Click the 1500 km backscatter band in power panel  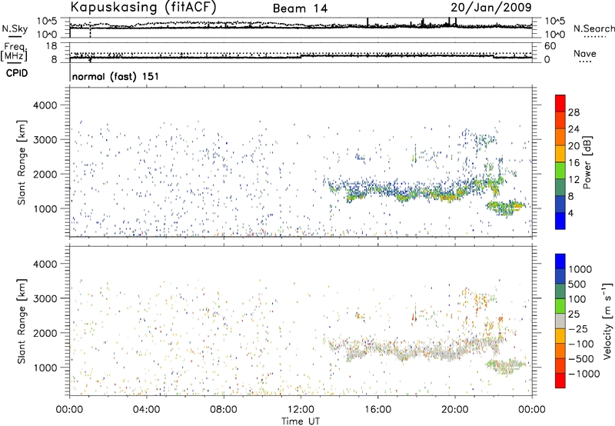click(x=412, y=190)
